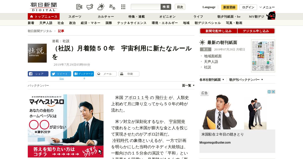Image resolution: width=303 pixels, height=159 pixels.
Task: Click the 新規登録 register button
Action: pyautogui.click(x=229, y=7)
